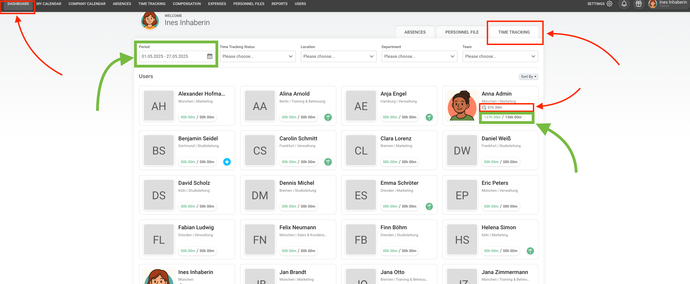Open Eric Peters user name
This screenshot has height=284, width=690.
495,183
